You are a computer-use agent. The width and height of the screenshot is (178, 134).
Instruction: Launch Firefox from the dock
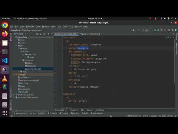4,34
